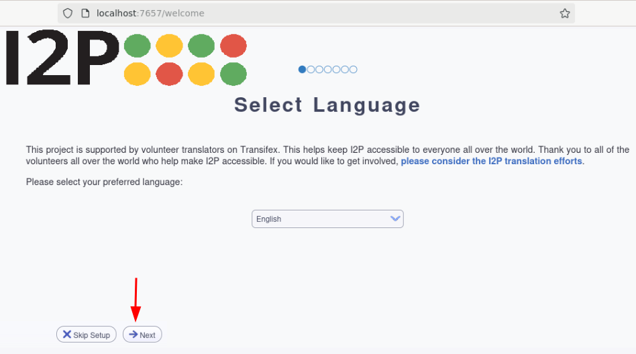Click the red circle in logo's bottom row

point(169,74)
